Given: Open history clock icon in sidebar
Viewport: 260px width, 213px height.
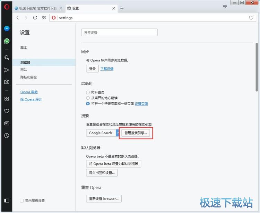Looking at the screenshot, I should pyautogui.click(x=7, y=136).
